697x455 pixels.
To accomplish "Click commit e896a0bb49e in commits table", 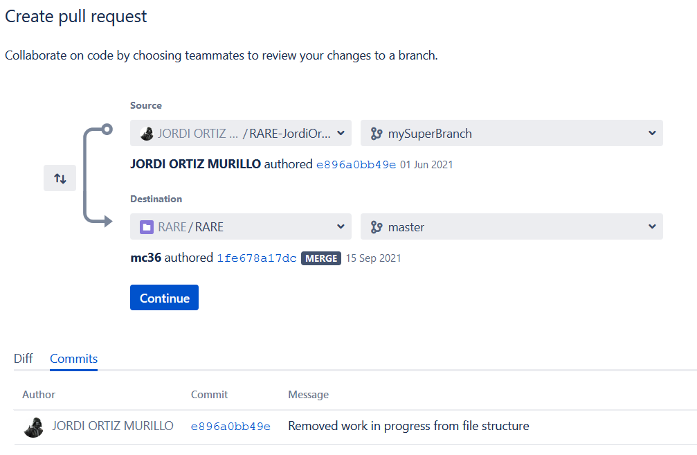I will (230, 427).
